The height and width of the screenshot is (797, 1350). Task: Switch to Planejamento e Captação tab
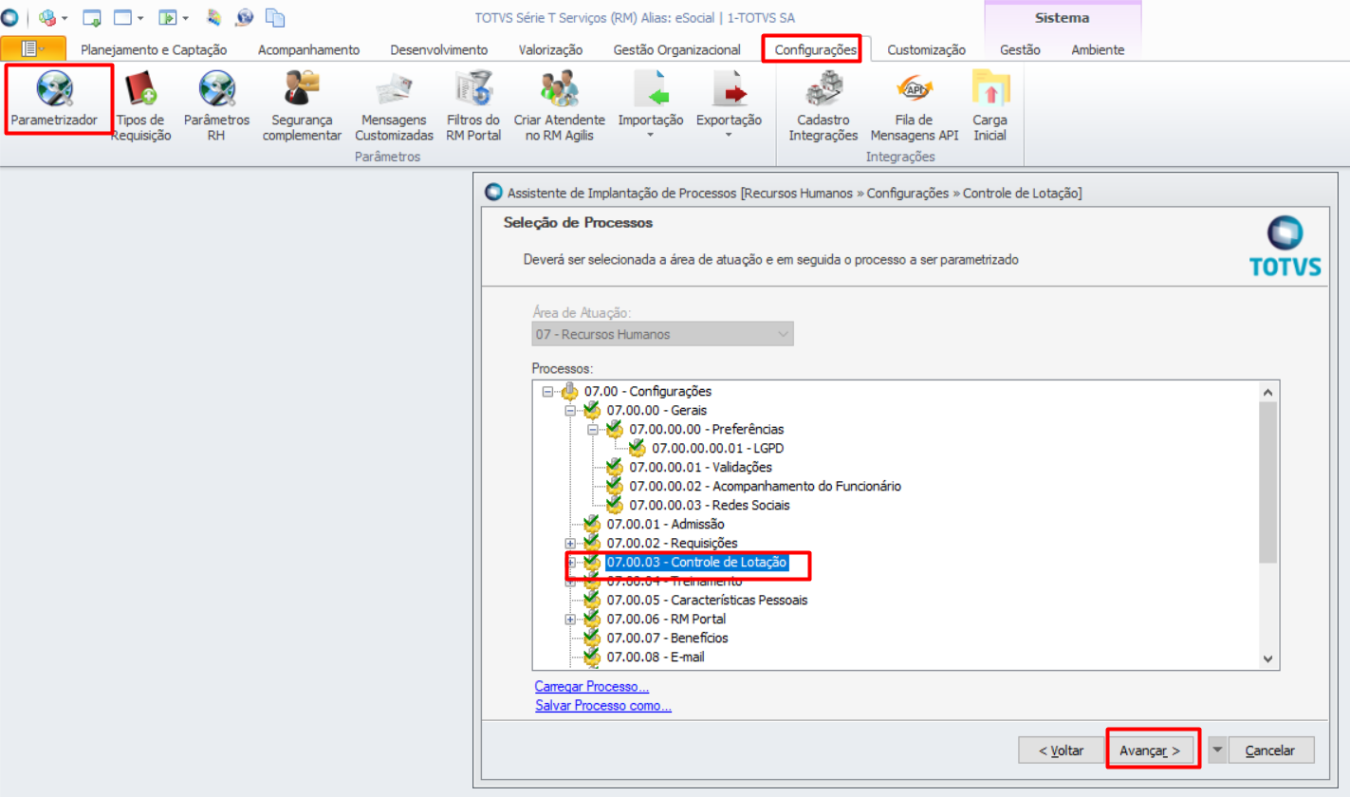[154, 49]
